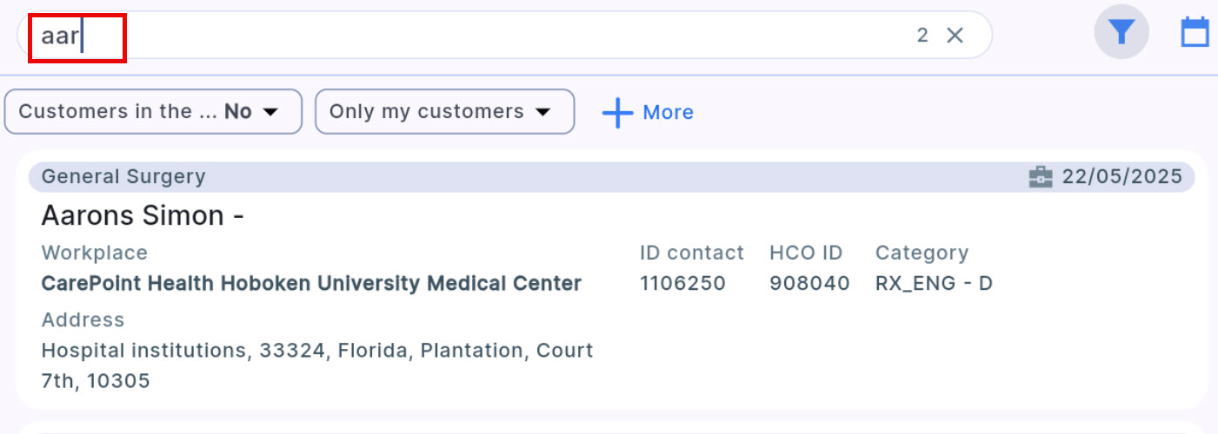Open the filter funnel icon
The height and width of the screenshot is (434, 1218).
tap(1121, 32)
